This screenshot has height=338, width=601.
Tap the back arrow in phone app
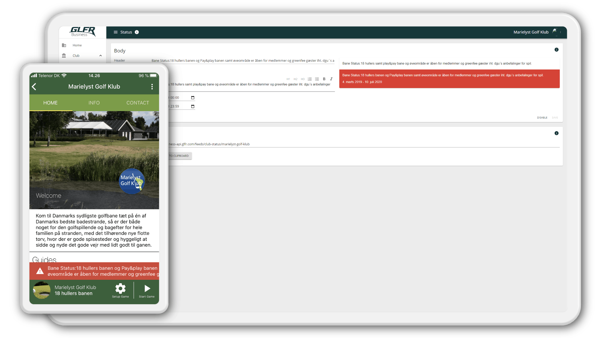34,87
